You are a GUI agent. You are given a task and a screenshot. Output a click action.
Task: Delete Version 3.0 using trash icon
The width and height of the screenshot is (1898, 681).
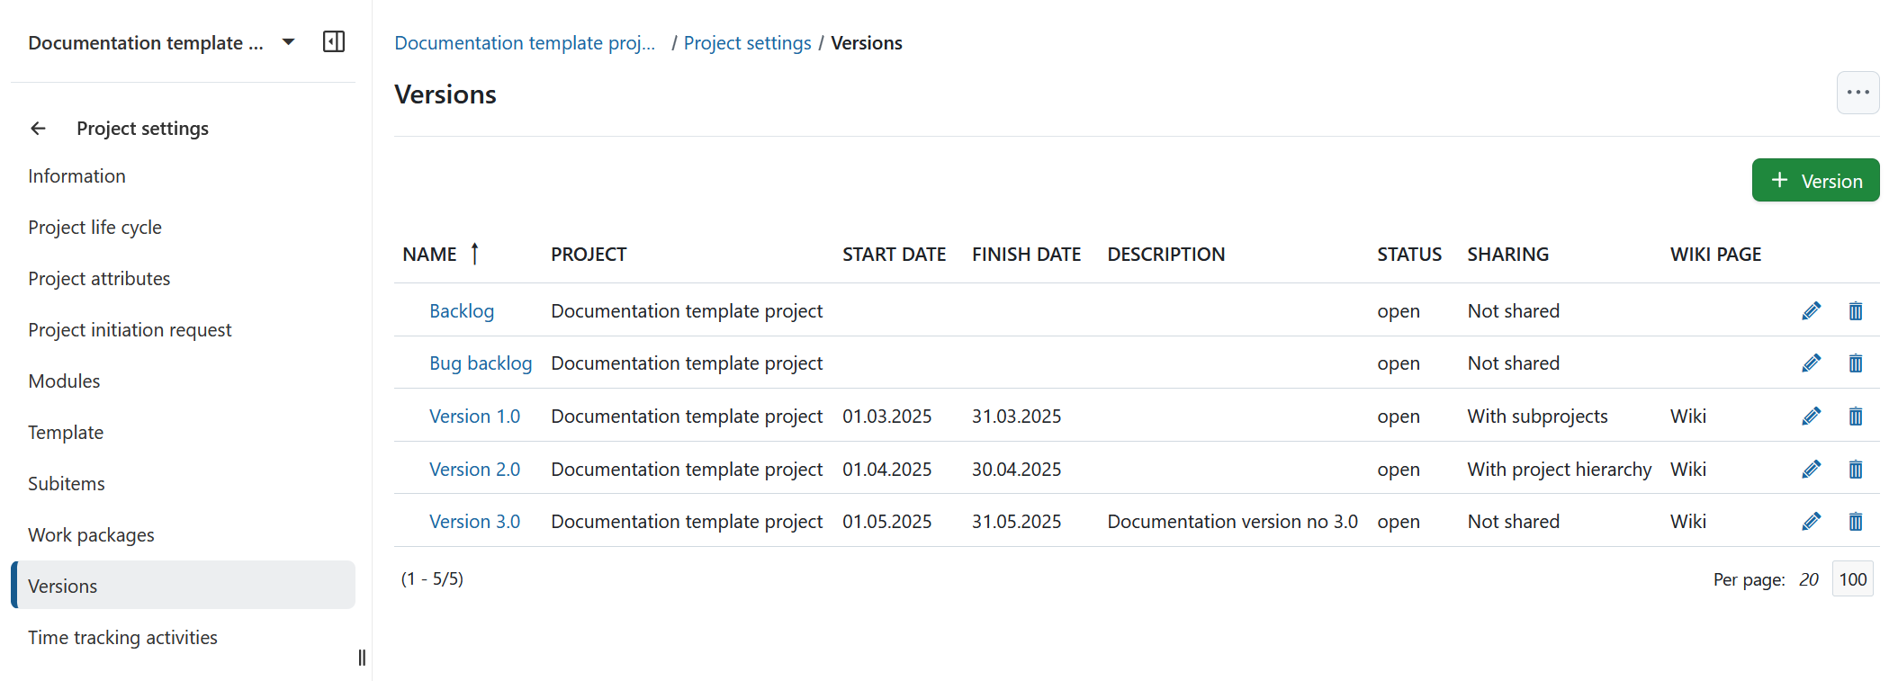(1855, 522)
